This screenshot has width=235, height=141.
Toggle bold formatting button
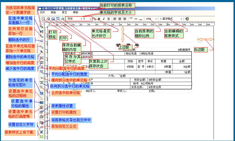tap(99, 19)
